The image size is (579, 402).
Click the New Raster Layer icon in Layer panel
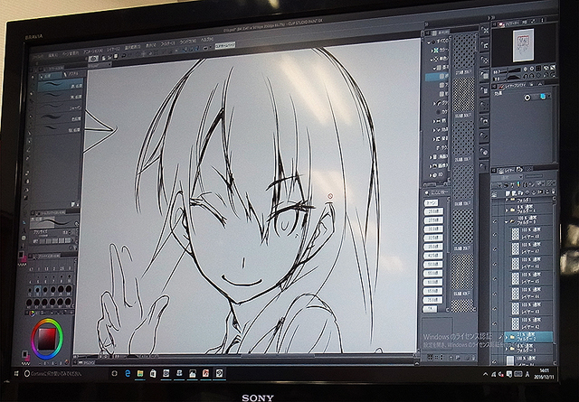click(x=508, y=193)
